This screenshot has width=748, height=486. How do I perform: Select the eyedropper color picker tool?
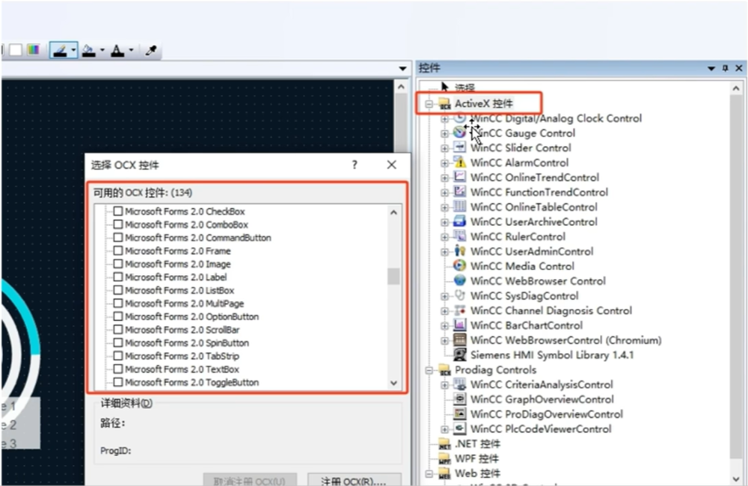click(150, 51)
